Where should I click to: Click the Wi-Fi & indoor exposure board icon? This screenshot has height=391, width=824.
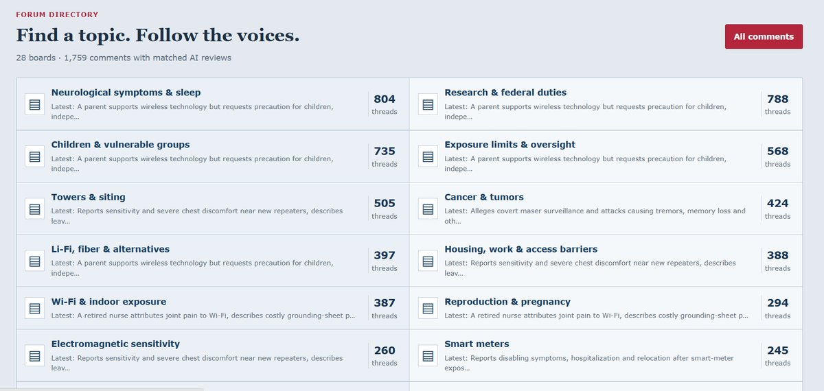tap(35, 308)
